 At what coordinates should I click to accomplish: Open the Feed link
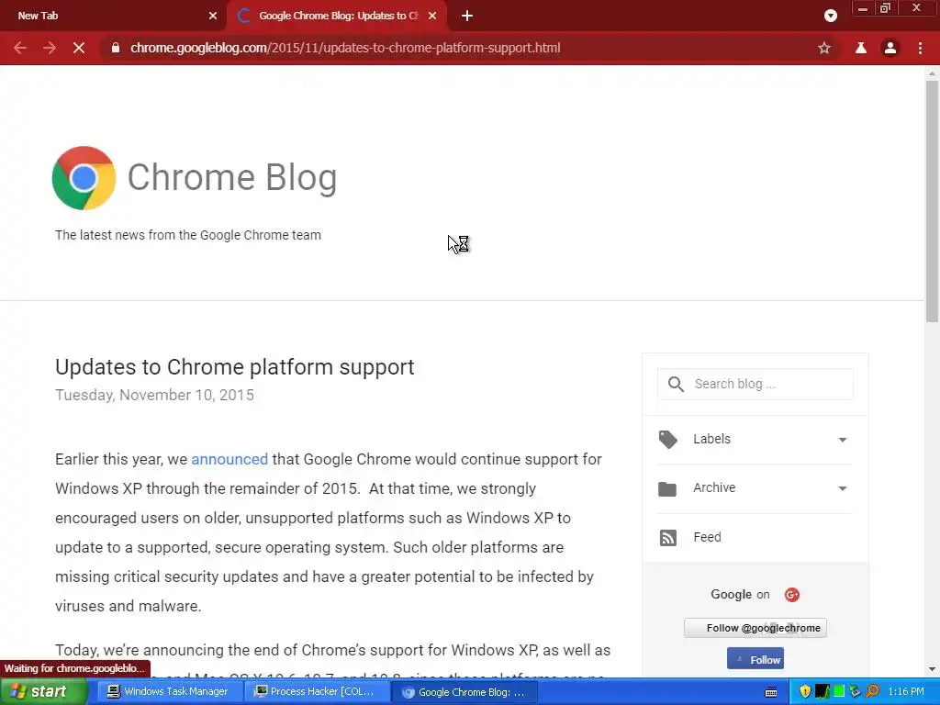(707, 537)
